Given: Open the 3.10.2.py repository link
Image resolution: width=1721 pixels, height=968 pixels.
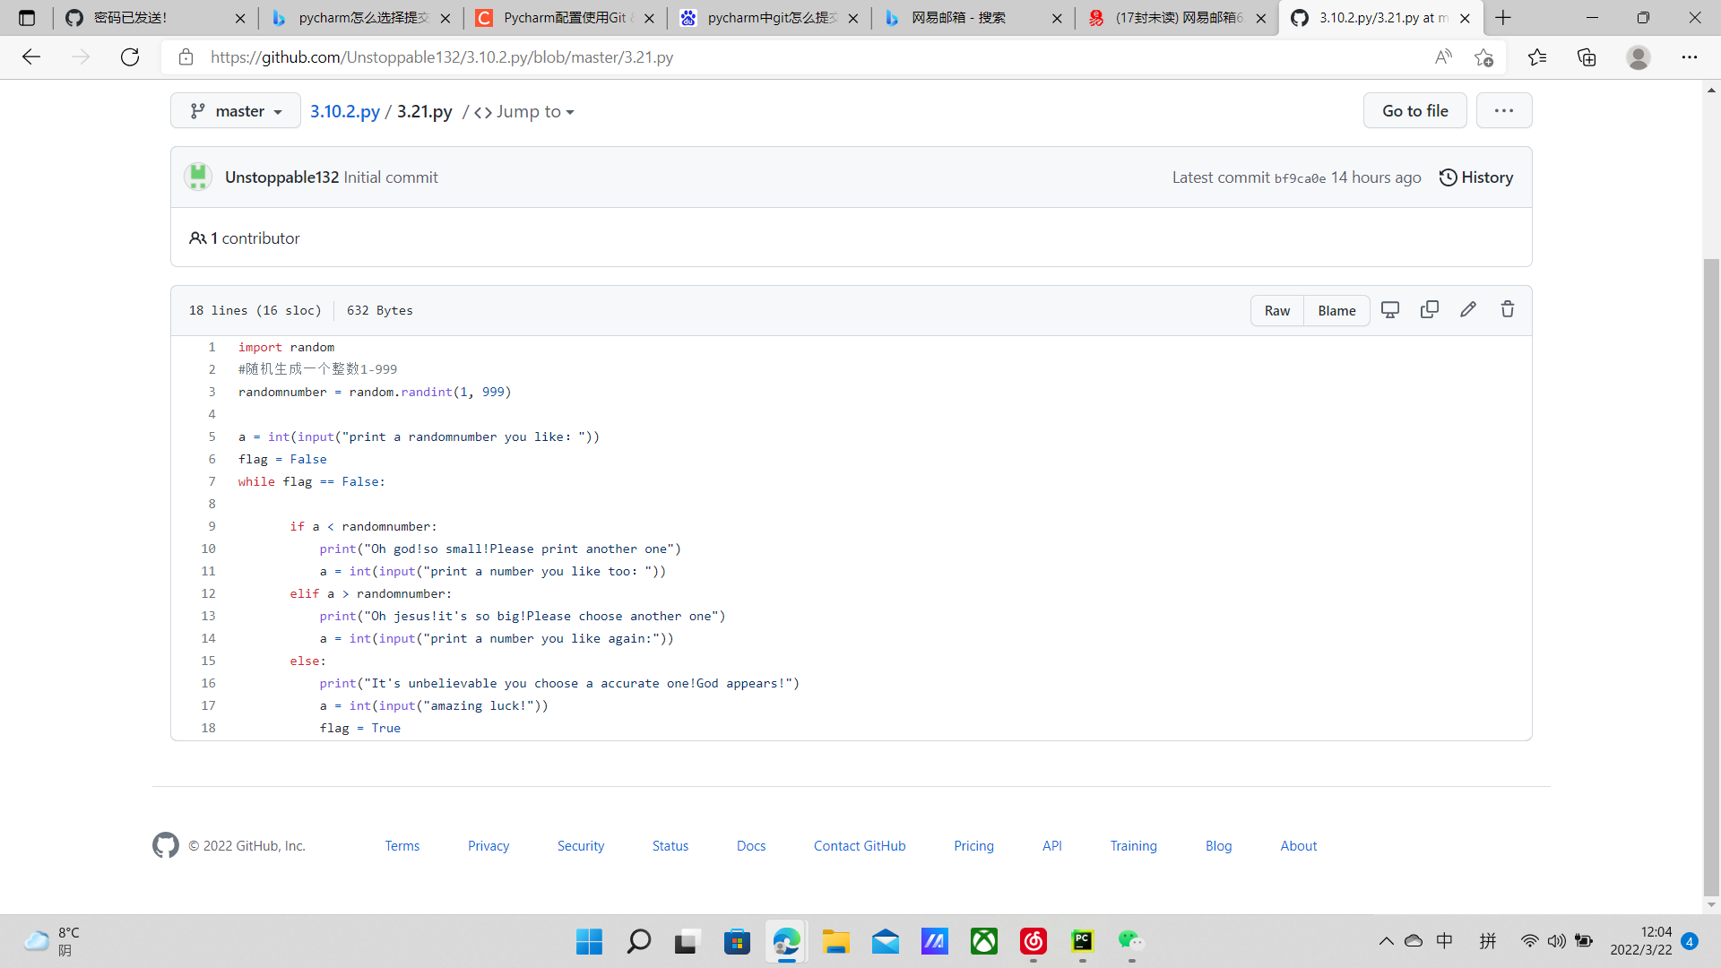Looking at the screenshot, I should tap(345, 111).
